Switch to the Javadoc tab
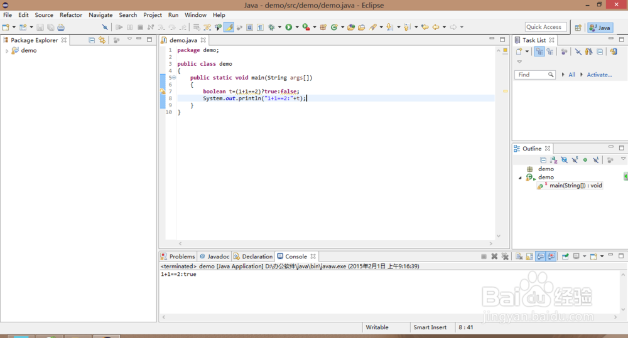This screenshot has height=338, width=628. coord(215,256)
